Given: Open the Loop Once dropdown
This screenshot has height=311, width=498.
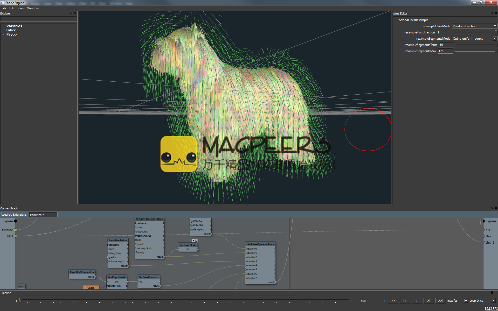Looking at the screenshot, I should (493, 301).
